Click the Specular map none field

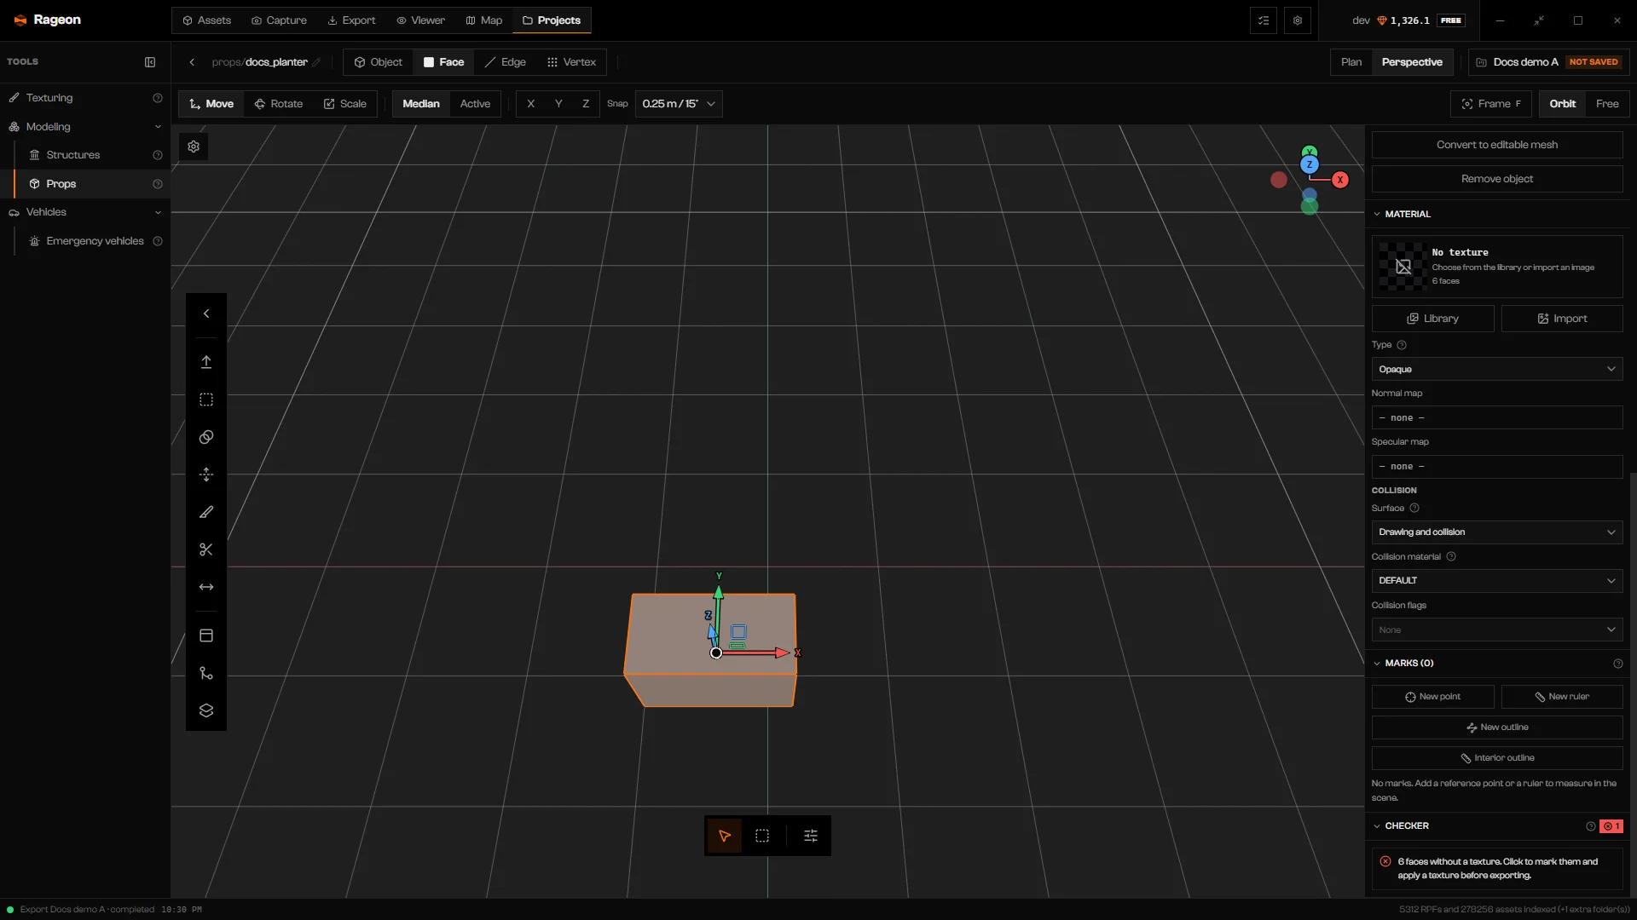tap(1496, 467)
